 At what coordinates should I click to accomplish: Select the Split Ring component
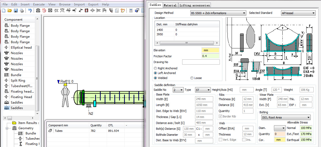pos(19,80)
